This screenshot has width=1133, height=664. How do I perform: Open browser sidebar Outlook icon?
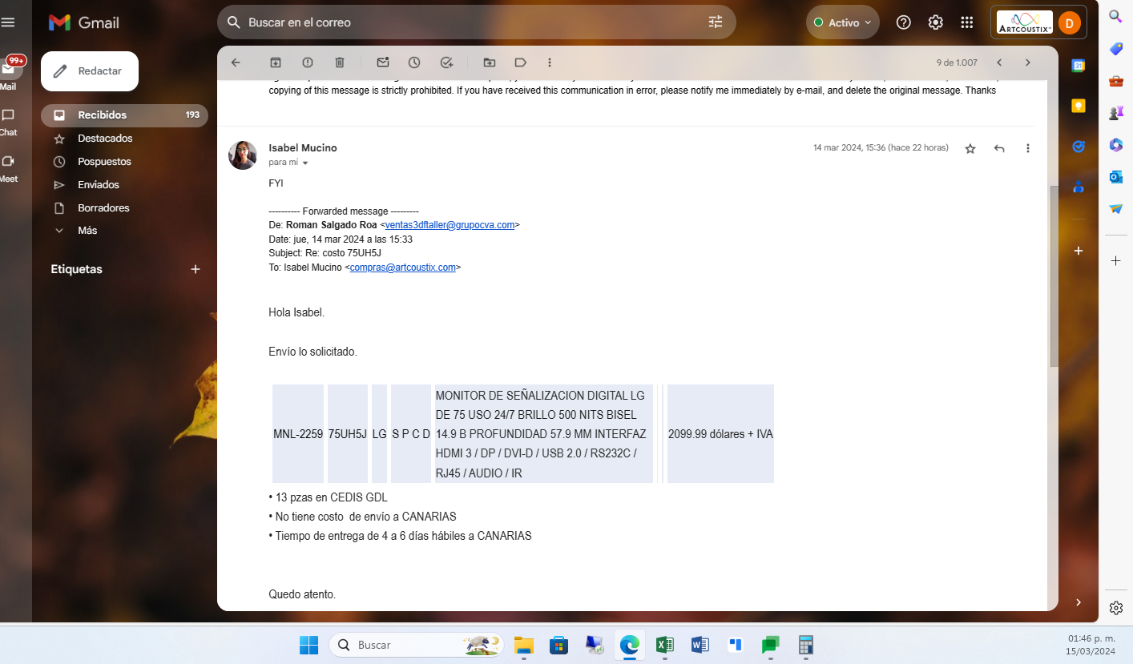pos(1115,176)
